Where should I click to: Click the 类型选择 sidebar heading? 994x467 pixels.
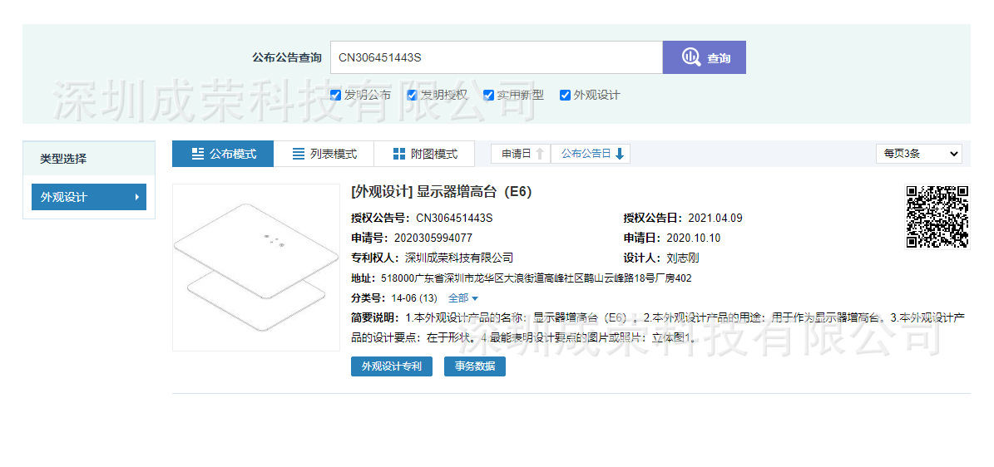pyautogui.click(x=63, y=159)
